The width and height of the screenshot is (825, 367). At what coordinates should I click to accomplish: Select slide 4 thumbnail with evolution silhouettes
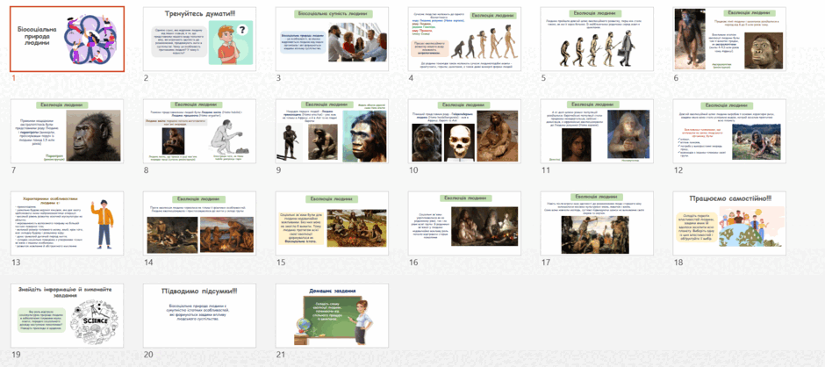point(464,39)
